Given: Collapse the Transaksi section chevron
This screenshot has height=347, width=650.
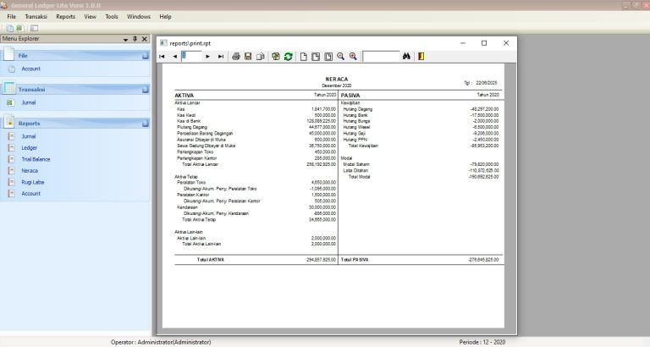Looking at the screenshot, I should click(145, 89).
